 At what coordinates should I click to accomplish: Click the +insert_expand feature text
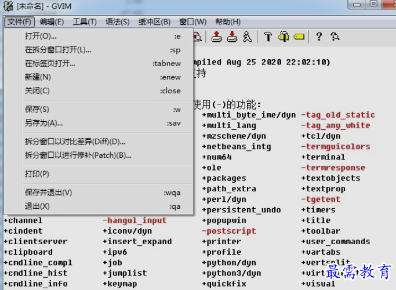pos(137,242)
